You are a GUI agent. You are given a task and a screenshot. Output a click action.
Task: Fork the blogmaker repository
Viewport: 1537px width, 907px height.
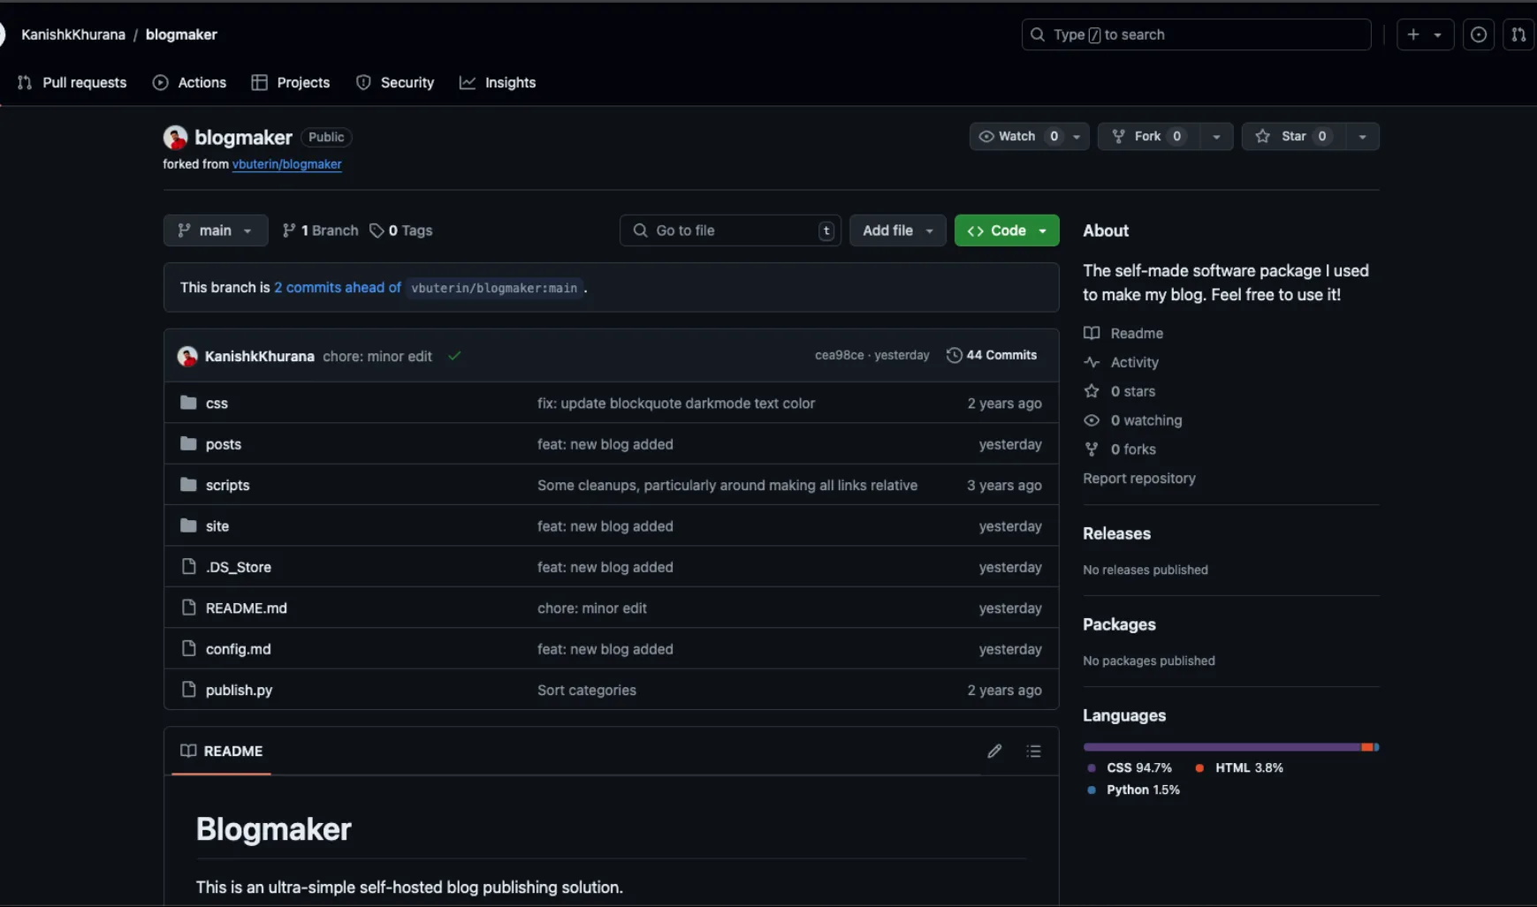click(x=1146, y=136)
